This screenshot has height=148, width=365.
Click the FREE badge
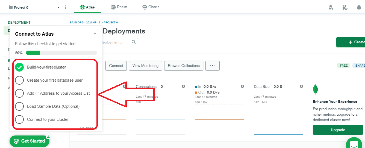[x=344, y=66]
